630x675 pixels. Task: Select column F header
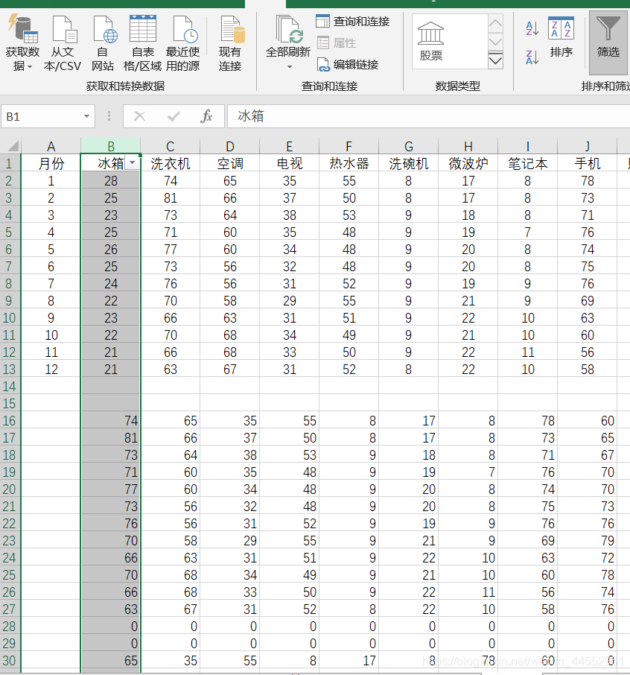tap(349, 146)
